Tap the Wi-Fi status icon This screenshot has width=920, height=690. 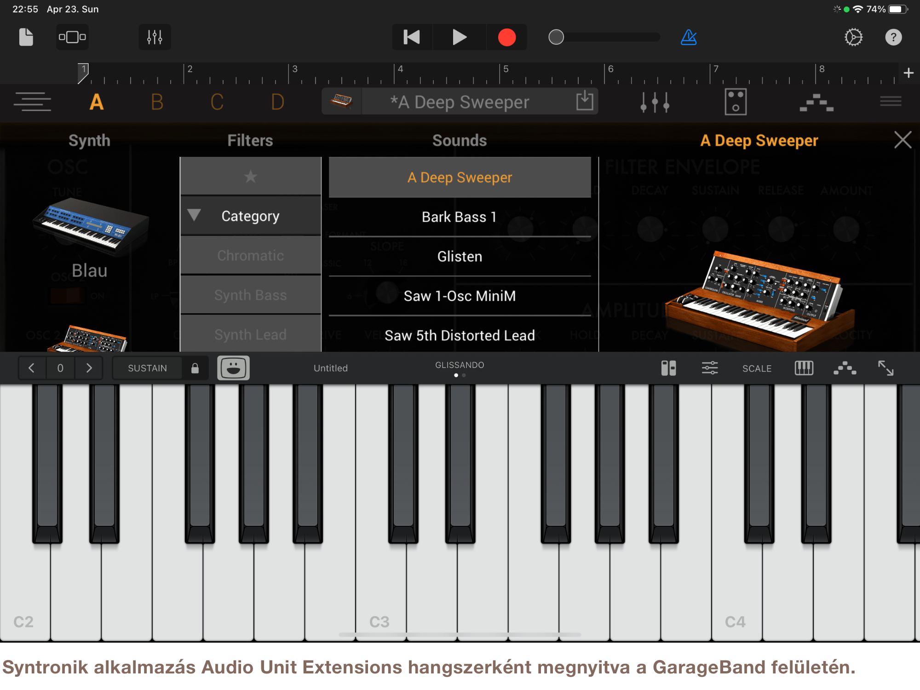coord(857,9)
